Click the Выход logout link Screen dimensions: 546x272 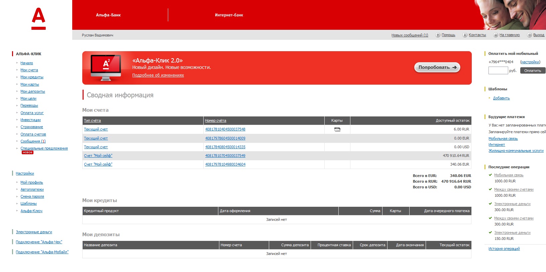point(539,35)
